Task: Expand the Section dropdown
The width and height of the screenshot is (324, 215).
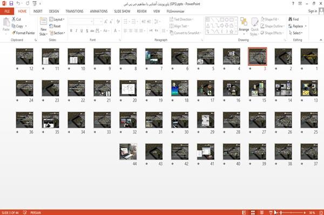Action: [x=57, y=33]
